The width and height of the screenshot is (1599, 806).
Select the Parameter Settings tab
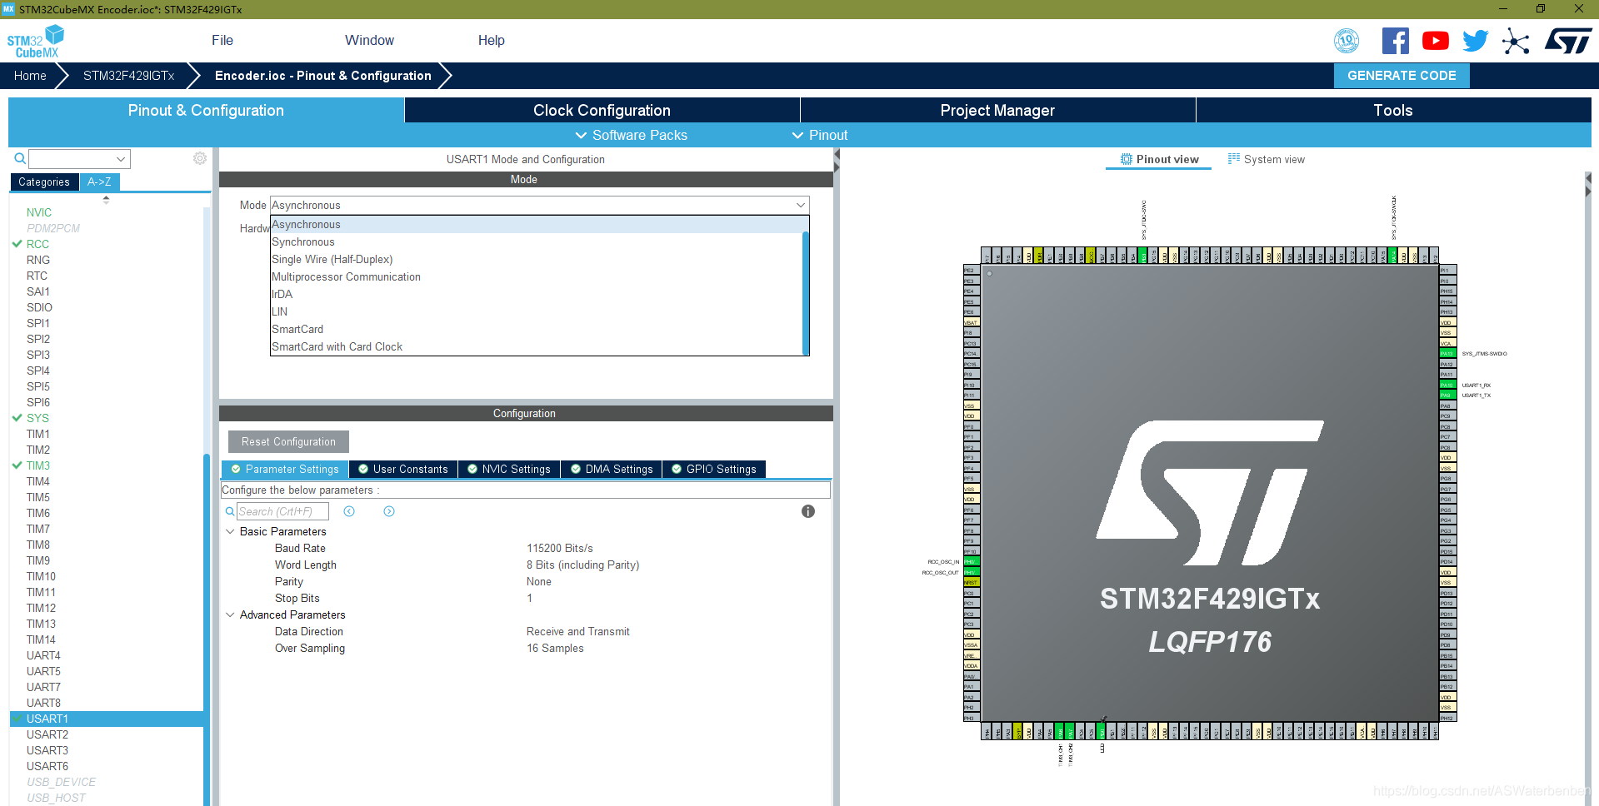tap(285, 469)
